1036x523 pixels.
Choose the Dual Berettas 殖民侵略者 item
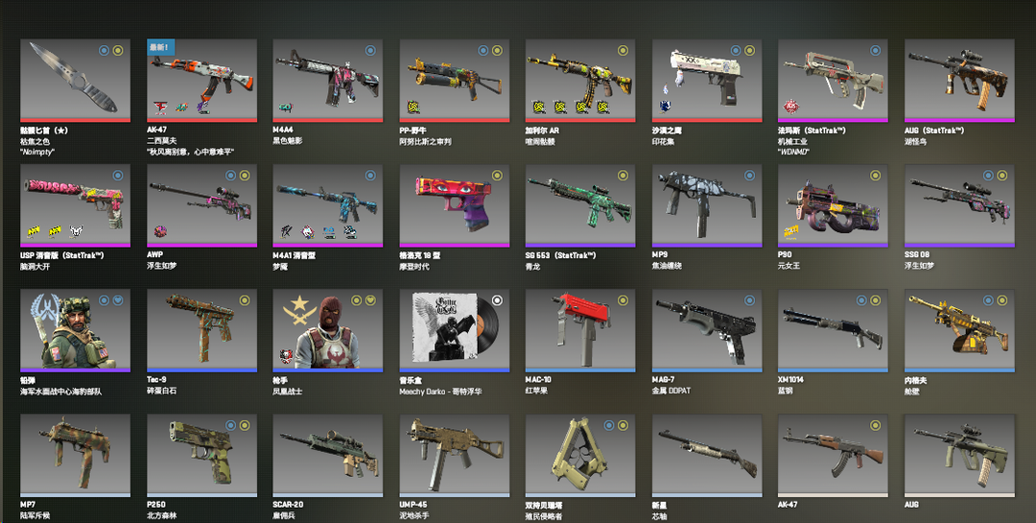tap(580, 455)
